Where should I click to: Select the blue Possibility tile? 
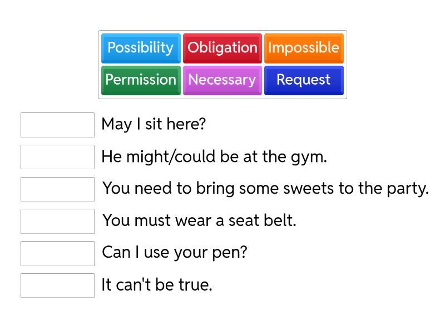[x=141, y=48]
